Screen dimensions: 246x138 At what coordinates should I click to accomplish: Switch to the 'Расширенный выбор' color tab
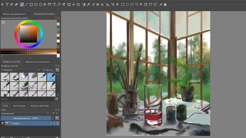(45, 14)
